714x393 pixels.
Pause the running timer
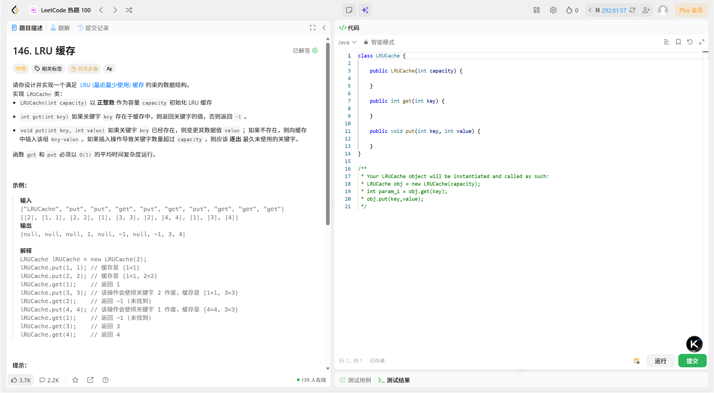click(x=597, y=10)
